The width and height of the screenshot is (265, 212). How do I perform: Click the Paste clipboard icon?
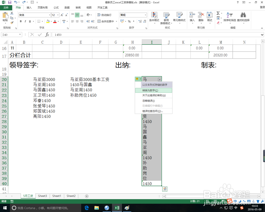click(5, 15)
